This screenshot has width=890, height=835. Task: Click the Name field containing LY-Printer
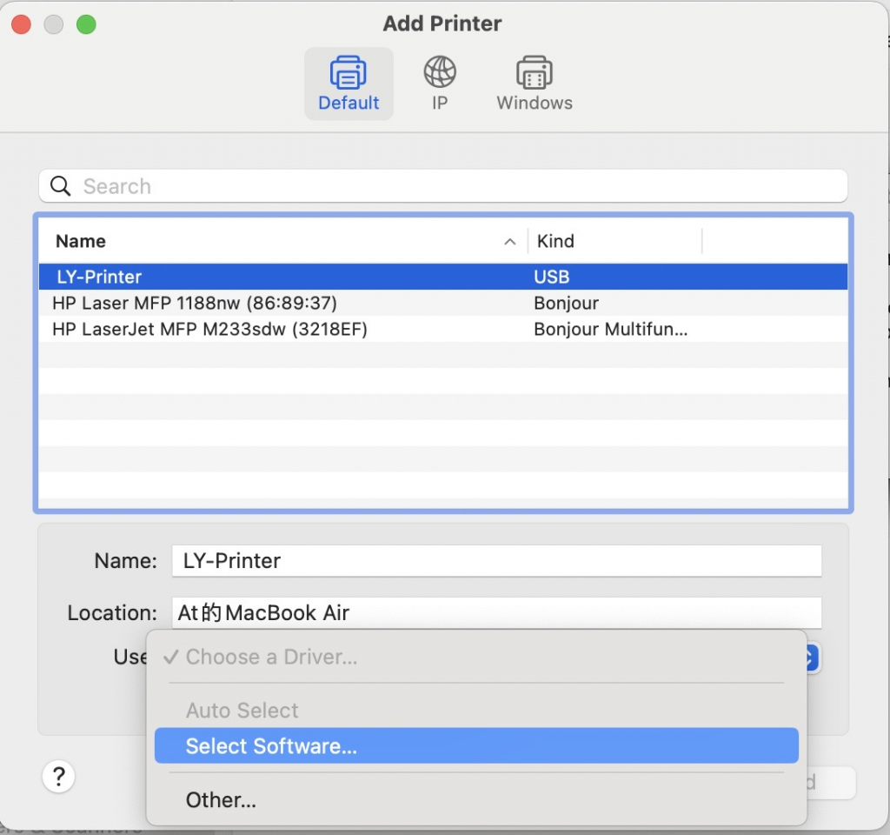point(497,561)
